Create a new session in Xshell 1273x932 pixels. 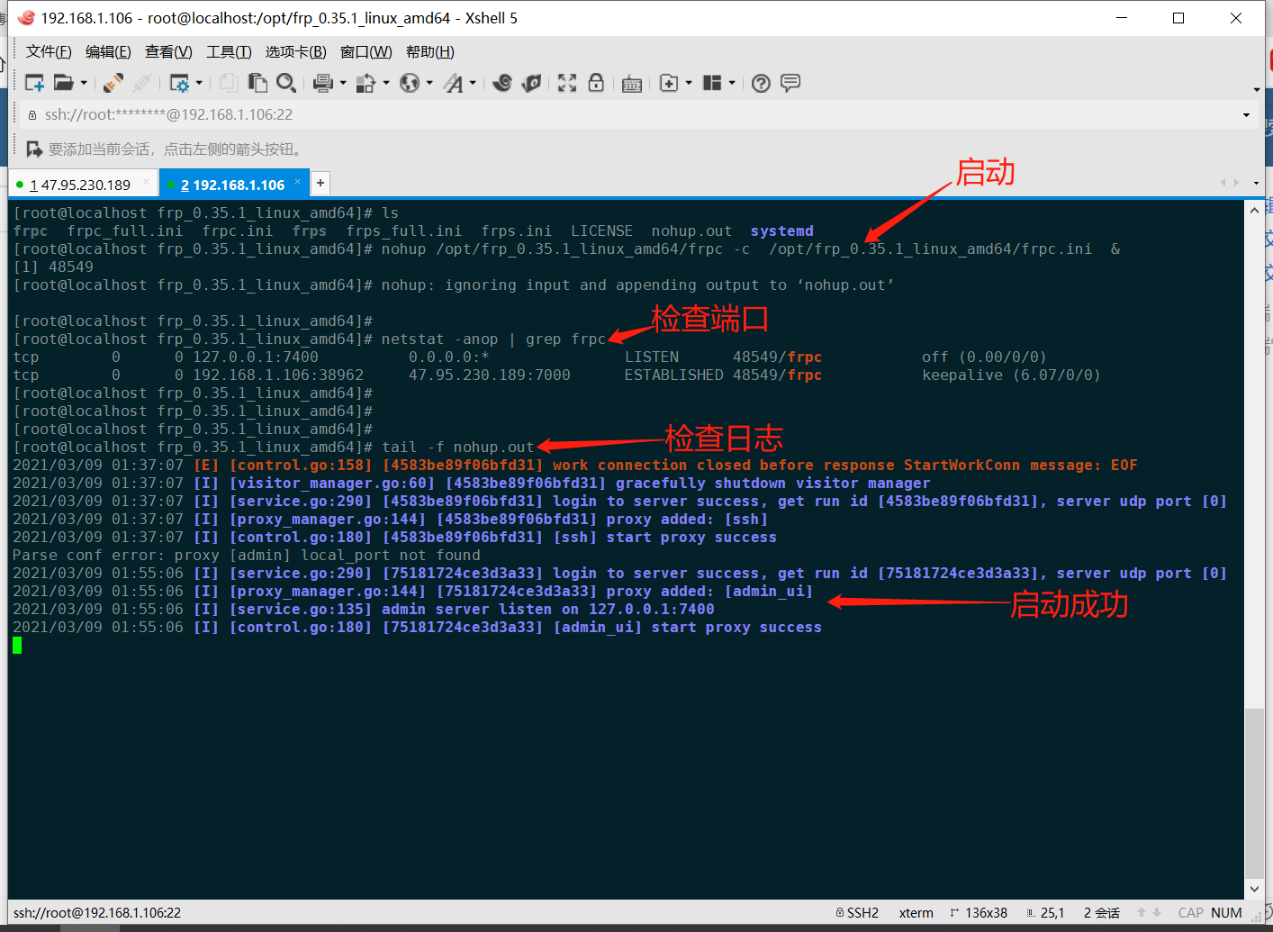point(34,83)
